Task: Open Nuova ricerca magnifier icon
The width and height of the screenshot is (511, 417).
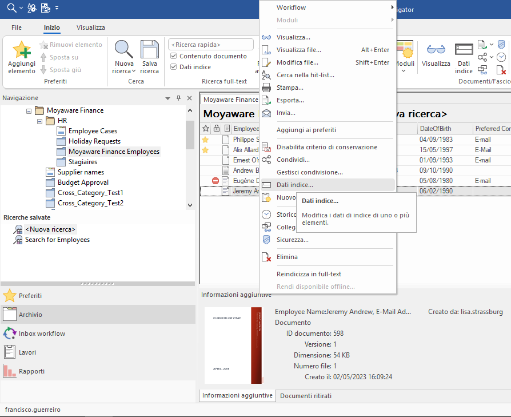Action: point(124,51)
